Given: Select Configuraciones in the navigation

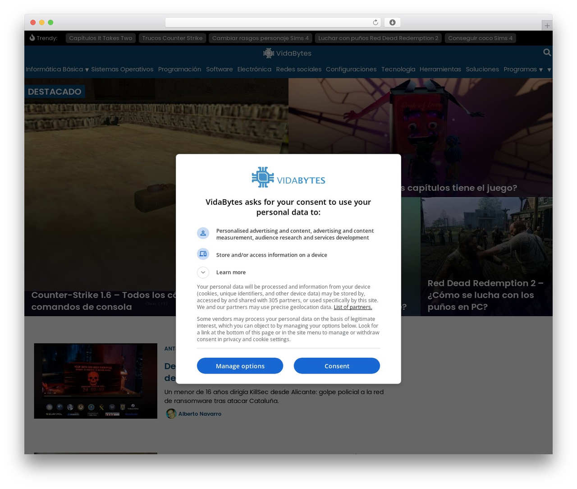Looking at the screenshot, I should pos(351,69).
